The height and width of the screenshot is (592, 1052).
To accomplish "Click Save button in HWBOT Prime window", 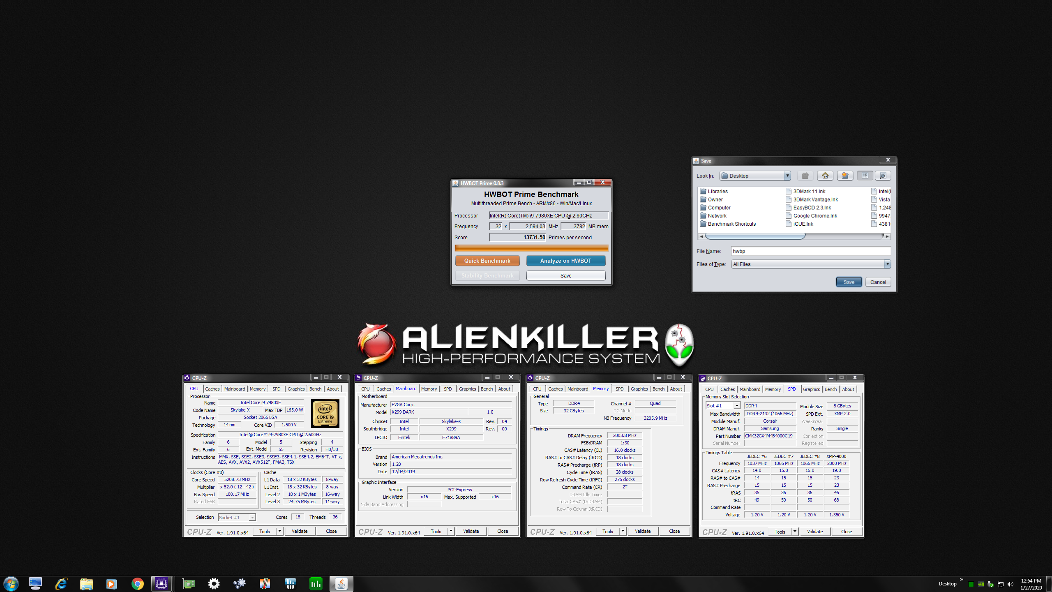I will (x=566, y=275).
